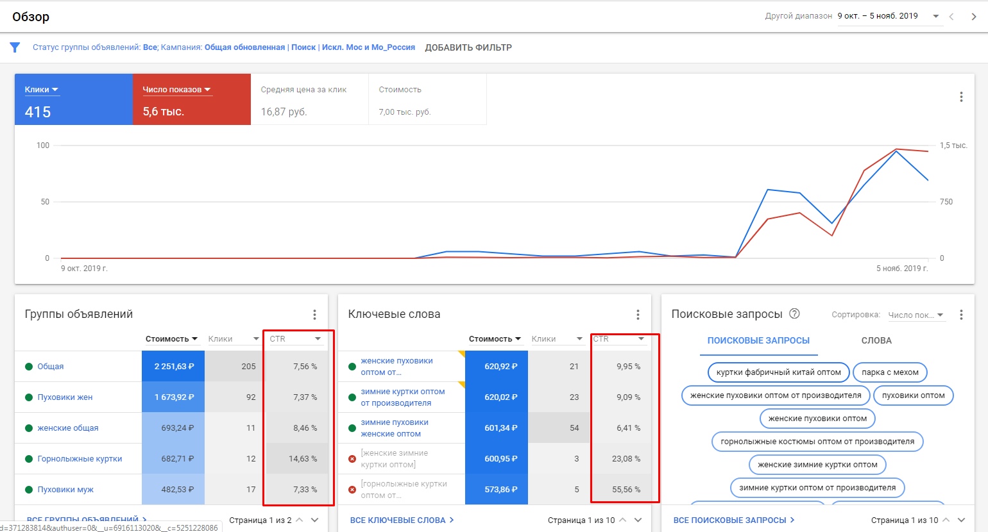Switch to СЛОВА tab
988x532 pixels.
(876, 340)
